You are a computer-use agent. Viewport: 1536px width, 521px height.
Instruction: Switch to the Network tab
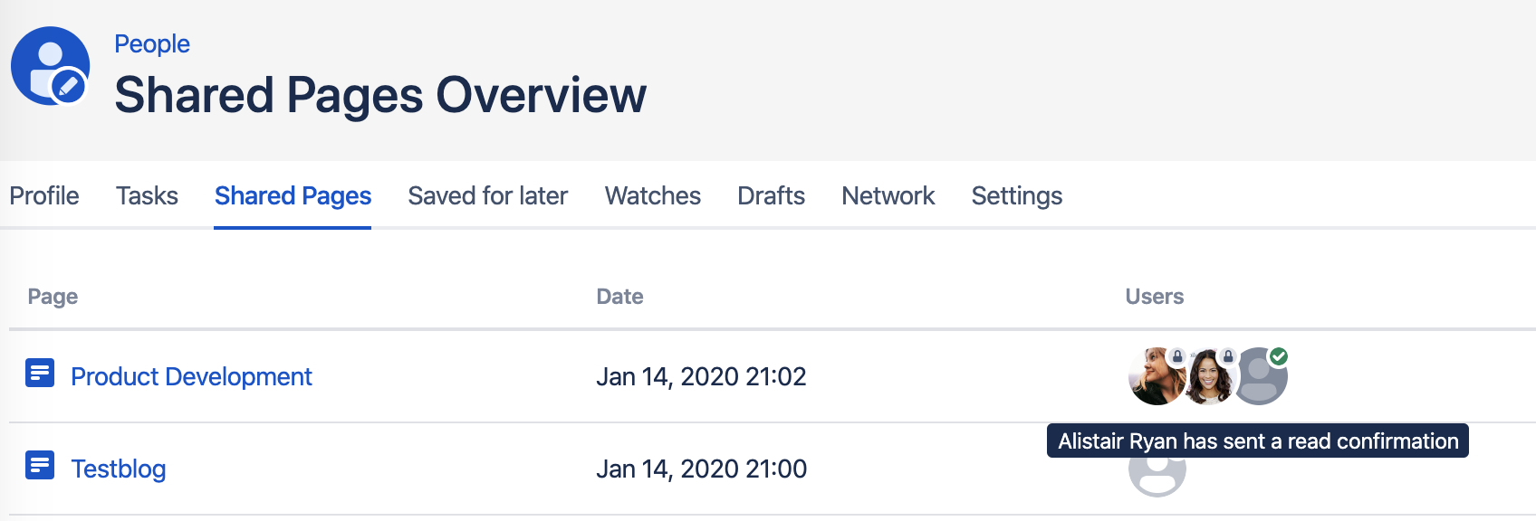[888, 195]
